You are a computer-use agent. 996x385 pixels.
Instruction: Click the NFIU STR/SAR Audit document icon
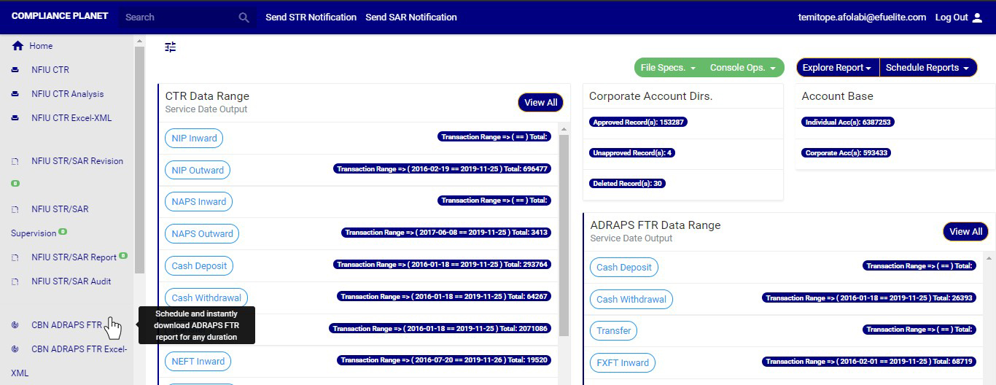[15, 281]
